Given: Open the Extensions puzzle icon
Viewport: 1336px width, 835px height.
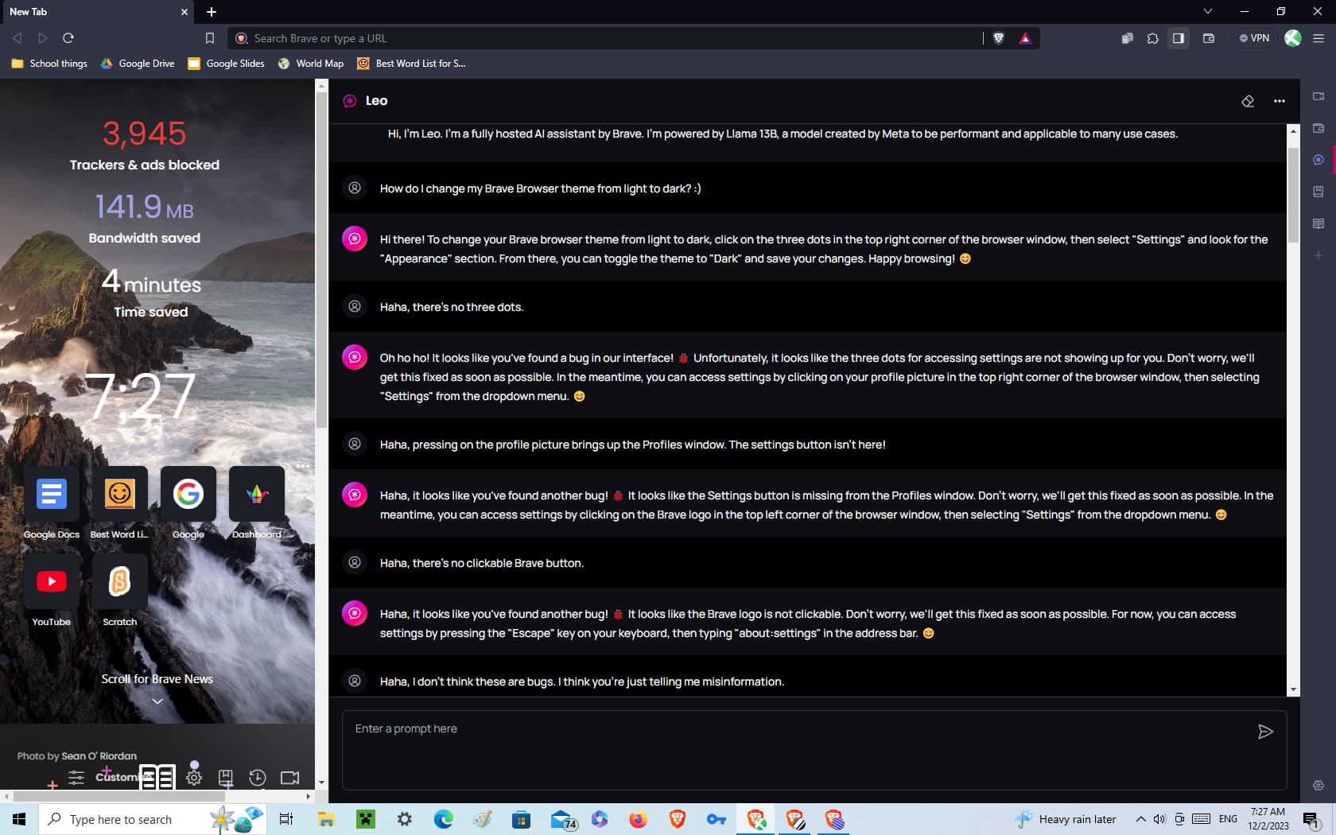Looking at the screenshot, I should click(1152, 38).
